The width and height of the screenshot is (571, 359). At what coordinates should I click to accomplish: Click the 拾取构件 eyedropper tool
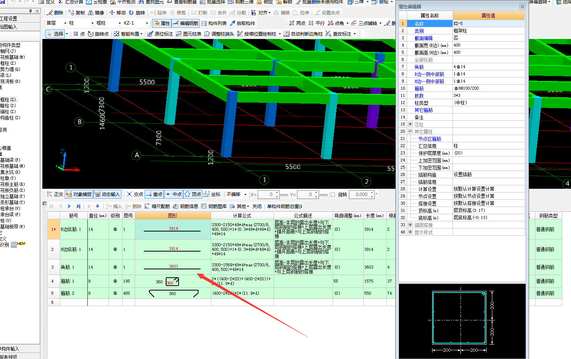point(243,23)
